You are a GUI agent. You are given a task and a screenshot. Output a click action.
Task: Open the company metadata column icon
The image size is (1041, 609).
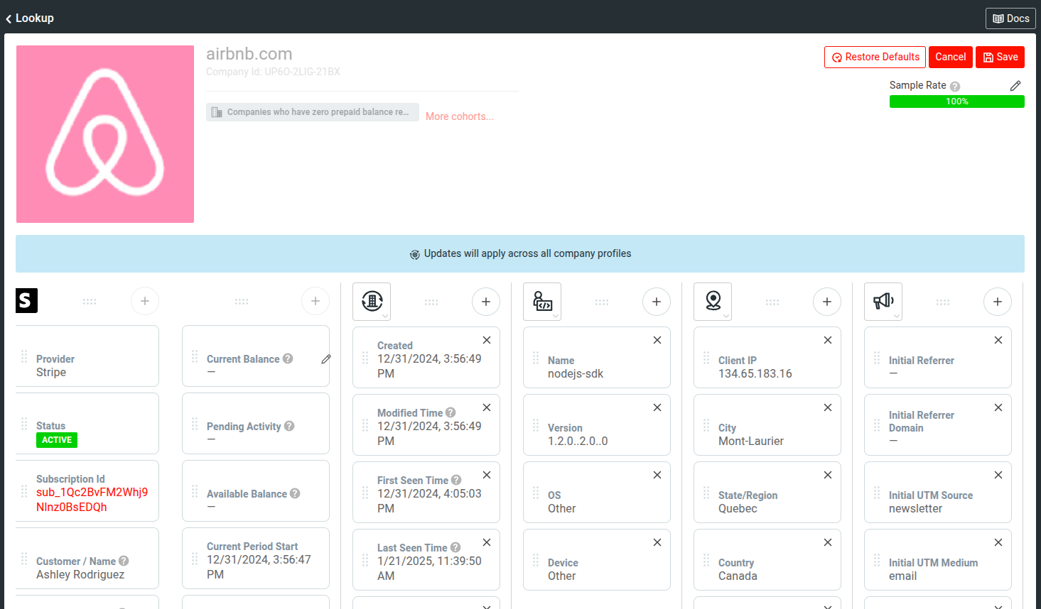coord(371,301)
